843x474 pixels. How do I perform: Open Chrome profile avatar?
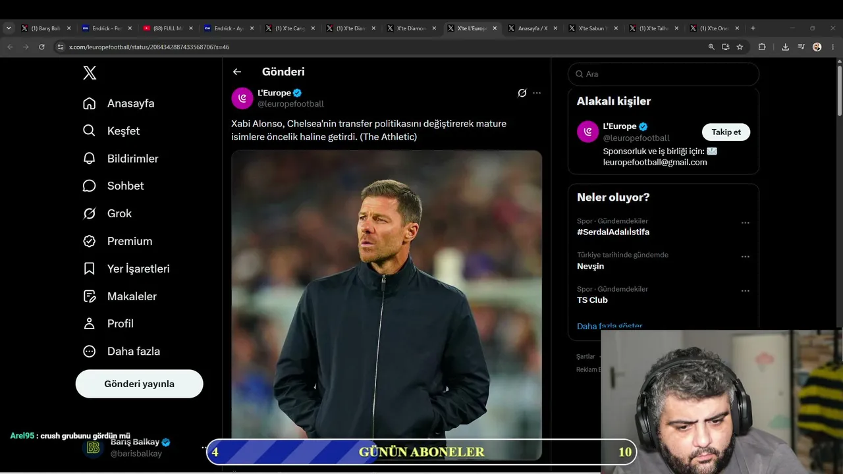pyautogui.click(x=817, y=47)
